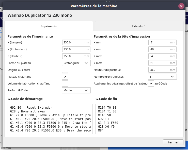This screenshot has width=188, height=150.
Task: Click the Z (Hauteur) input field
Action: pyautogui.click(x=76, y=56)
